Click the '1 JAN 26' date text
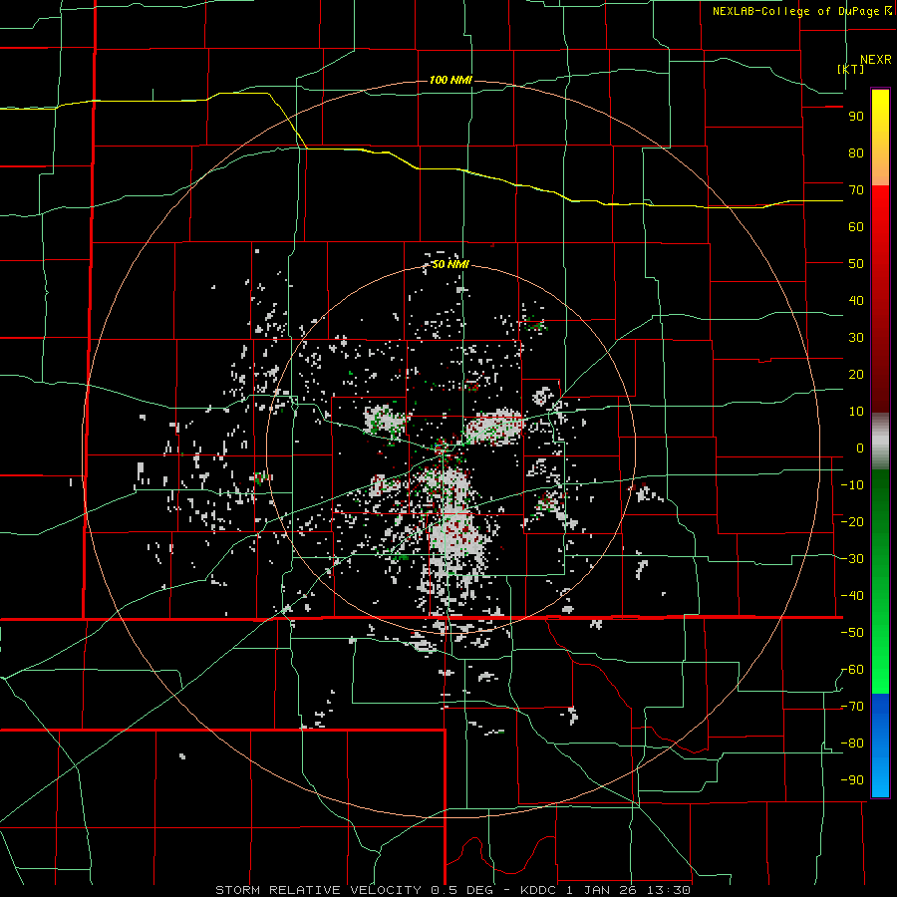 click(601, 890)
